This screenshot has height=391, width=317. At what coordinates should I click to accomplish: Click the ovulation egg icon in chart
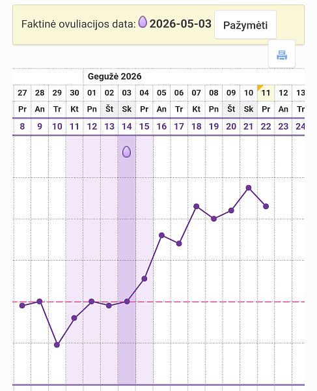(126, 152)
